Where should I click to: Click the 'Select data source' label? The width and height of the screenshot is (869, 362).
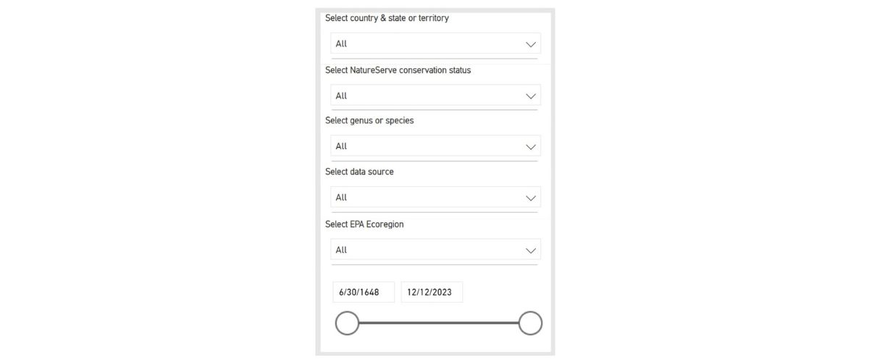point(359,172)
